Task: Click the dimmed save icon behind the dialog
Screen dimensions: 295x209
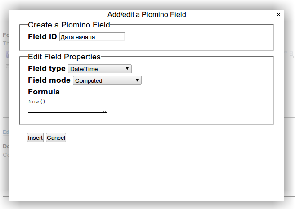Action: coord(8,54)
